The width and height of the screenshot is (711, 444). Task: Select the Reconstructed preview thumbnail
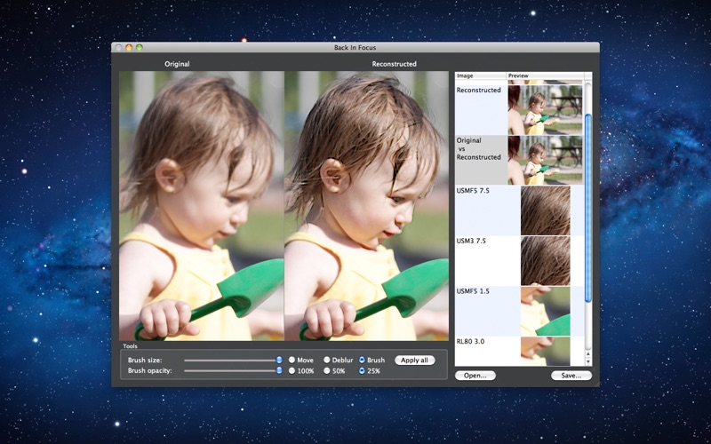tap(544, 109)
